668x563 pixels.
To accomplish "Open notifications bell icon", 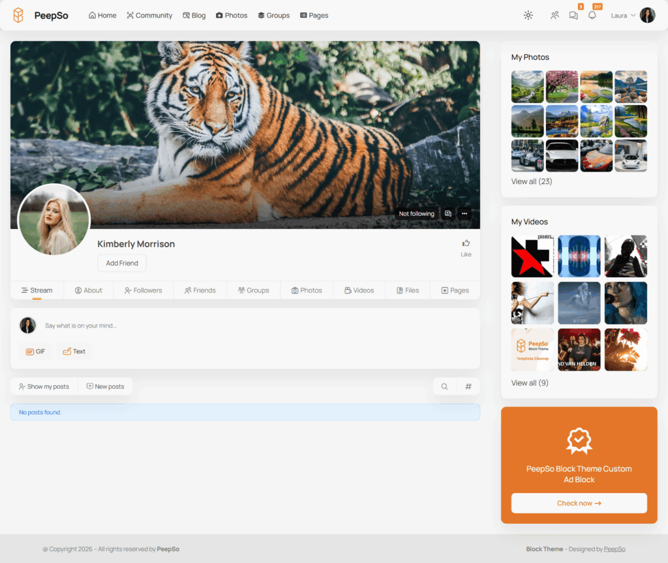I will tap(592, 16).
